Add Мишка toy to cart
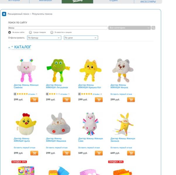Viewport: 176px width, 175px height. (x=131, y=99)
